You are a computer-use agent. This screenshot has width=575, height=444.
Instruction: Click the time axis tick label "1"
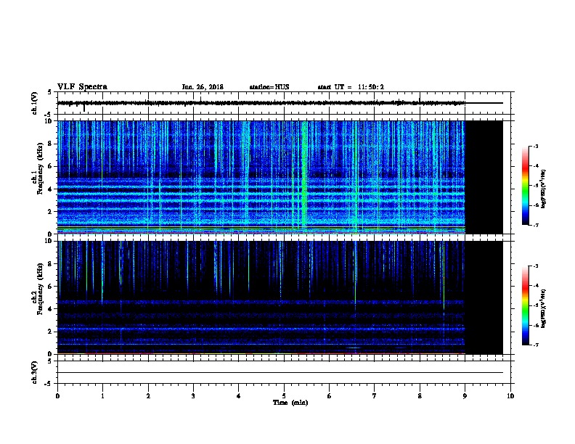[x=102, y=396]
